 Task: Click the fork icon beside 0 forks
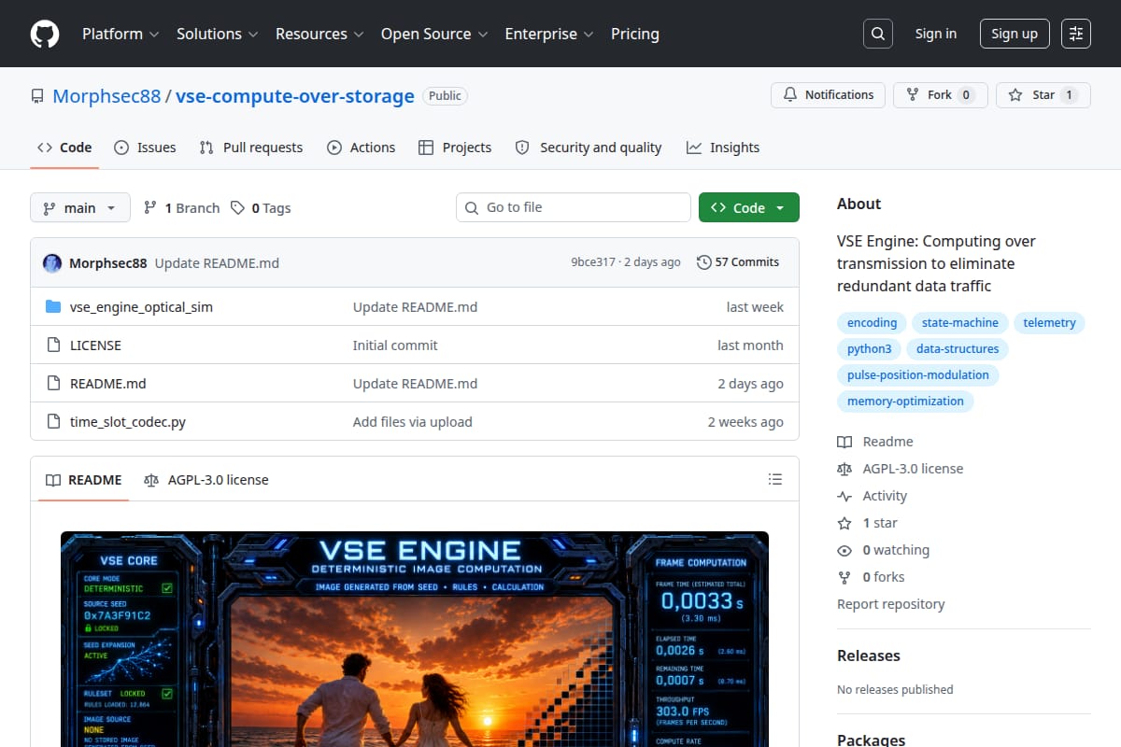tap(844, 577)
